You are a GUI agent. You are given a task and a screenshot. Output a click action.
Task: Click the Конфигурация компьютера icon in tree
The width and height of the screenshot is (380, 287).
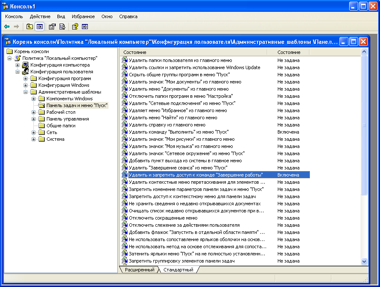point(25,65)
